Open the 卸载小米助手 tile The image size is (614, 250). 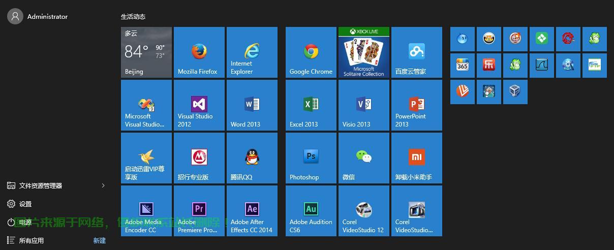click(417, 158)
